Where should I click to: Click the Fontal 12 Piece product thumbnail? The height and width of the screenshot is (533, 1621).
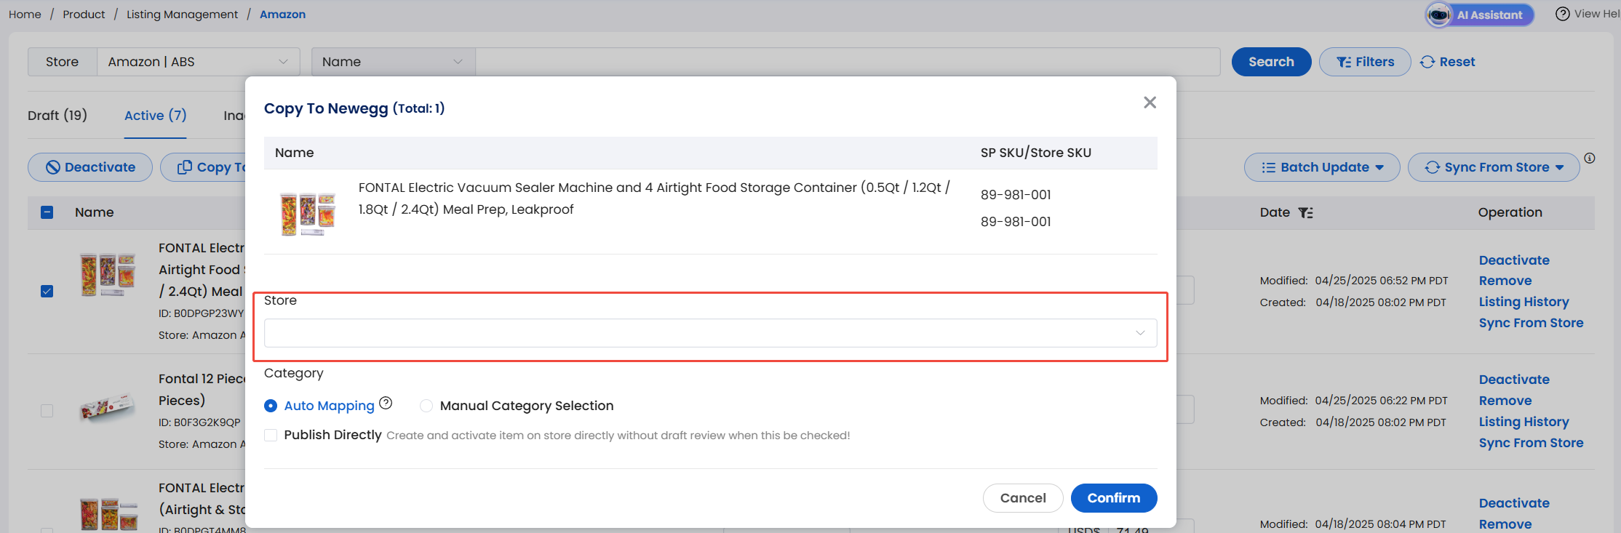108,407
